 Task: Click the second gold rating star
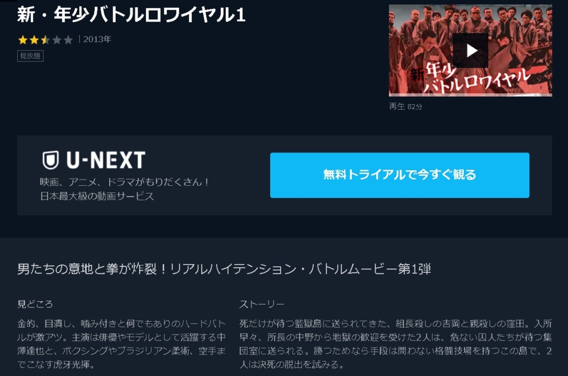(34, 39)
